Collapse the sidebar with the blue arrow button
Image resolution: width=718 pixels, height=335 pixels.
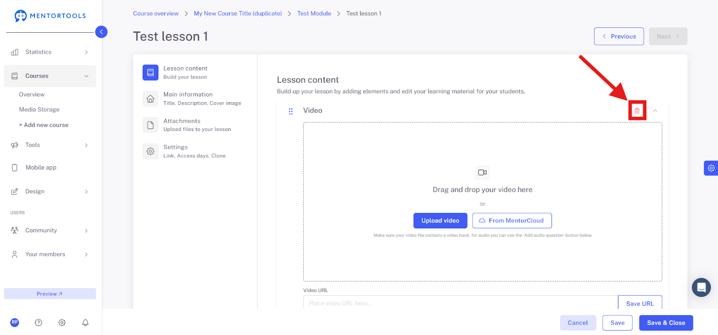point(101,32)
